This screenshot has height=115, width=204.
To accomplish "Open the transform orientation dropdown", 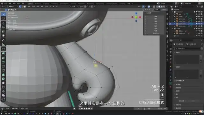I will (74, 6).
